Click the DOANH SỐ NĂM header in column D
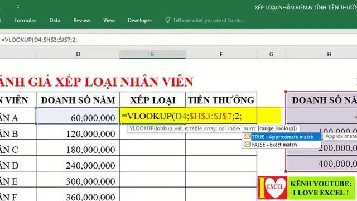 point(78,100)
